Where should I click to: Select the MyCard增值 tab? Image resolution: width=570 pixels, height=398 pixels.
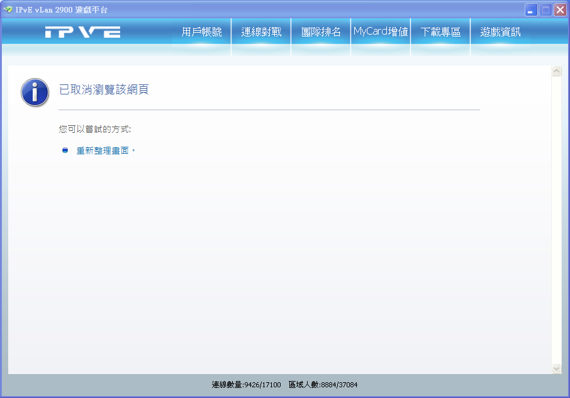click(381, 32)
